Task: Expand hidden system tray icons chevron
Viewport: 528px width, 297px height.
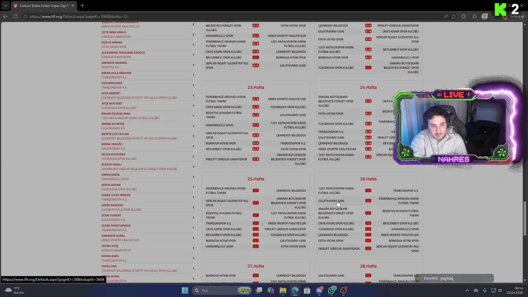Action: pyautogui.click(x=467, y=290)
